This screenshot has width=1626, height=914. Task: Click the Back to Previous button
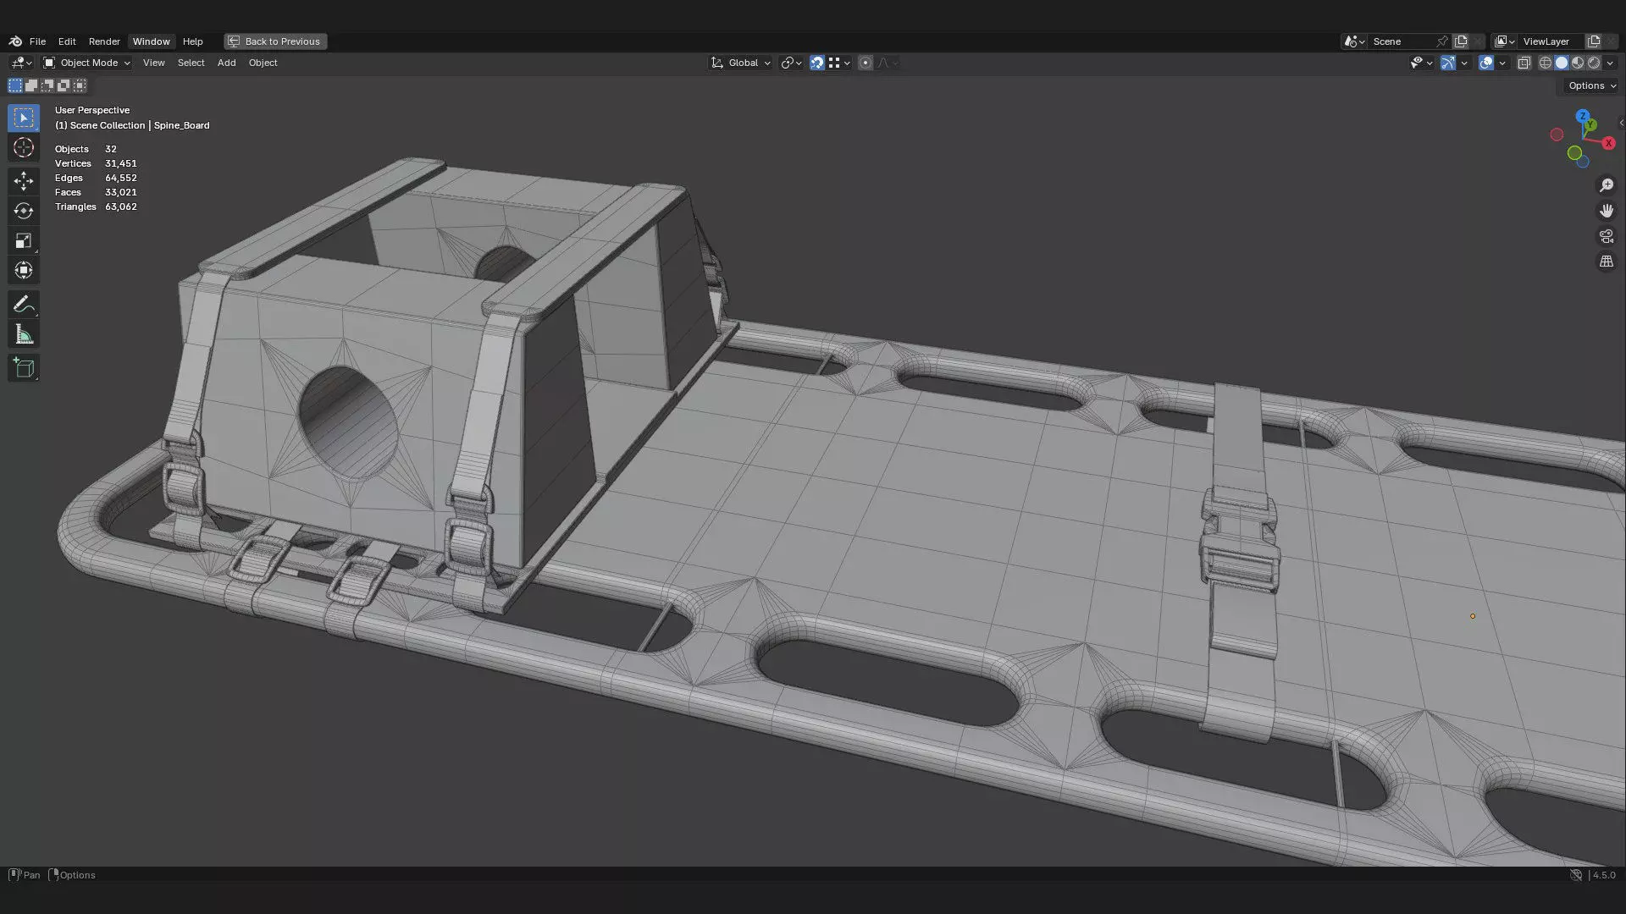275,41
